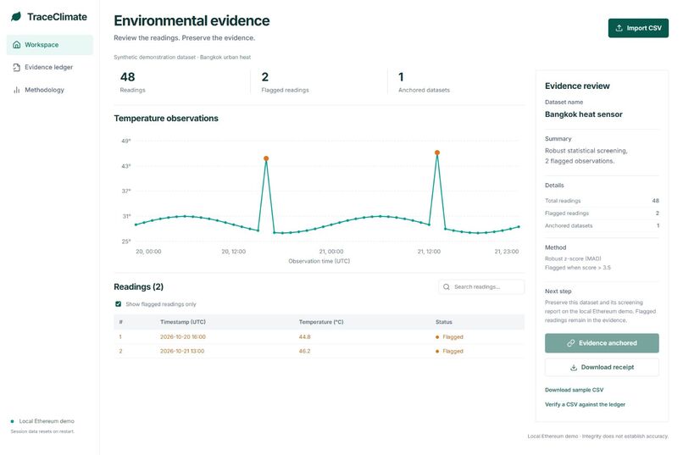This screenshot has height=455, width=683.
Task: Click Robust z-score (MAD) method text
Action: (573, 258)
